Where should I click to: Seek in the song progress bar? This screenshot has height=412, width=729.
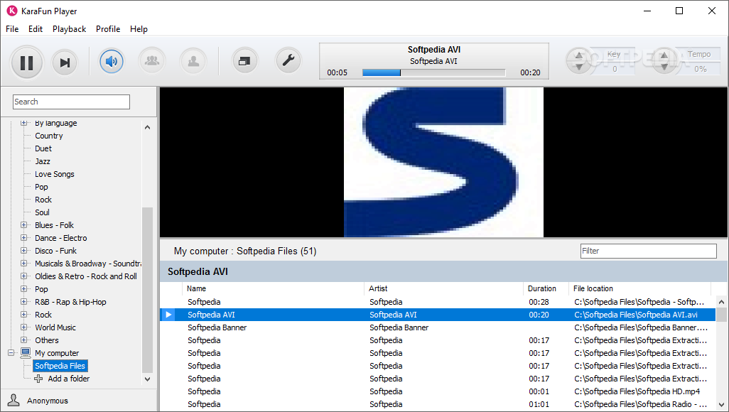coord(433,72)
